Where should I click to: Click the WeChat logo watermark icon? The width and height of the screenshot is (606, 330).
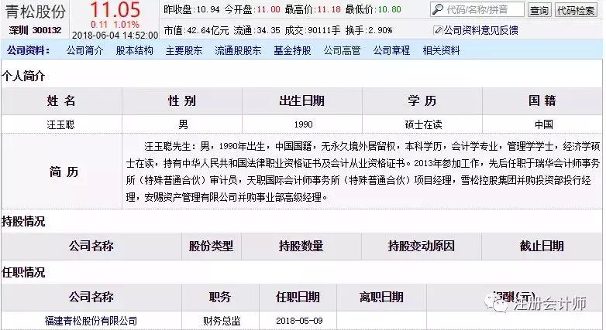(x=497, y=303)
